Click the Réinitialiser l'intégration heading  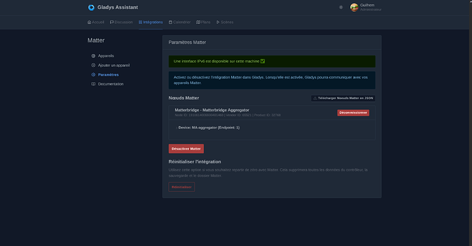coord(195,162)
